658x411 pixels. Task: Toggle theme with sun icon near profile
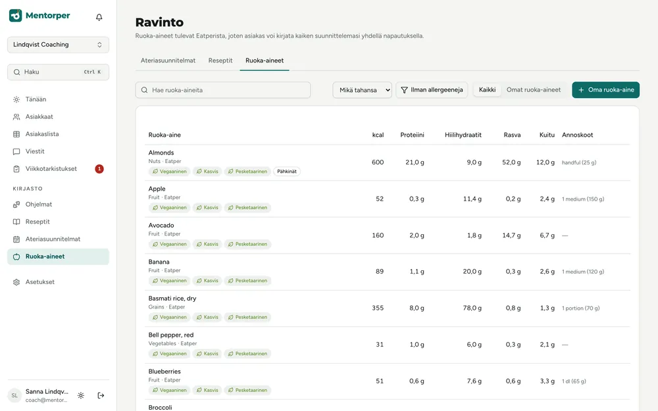(81, 395)
